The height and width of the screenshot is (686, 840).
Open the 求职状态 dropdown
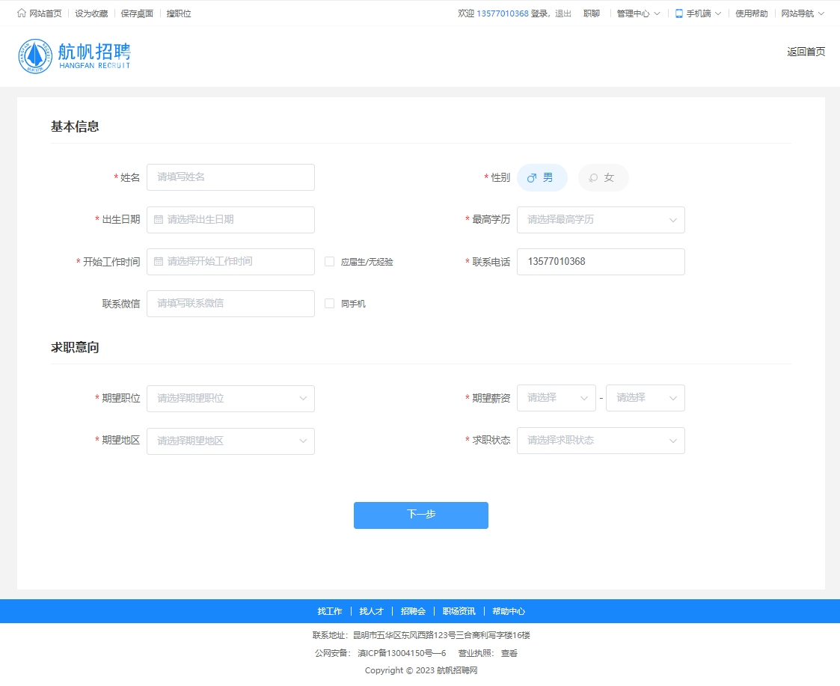pyautogui.click(x=601, y=441)
